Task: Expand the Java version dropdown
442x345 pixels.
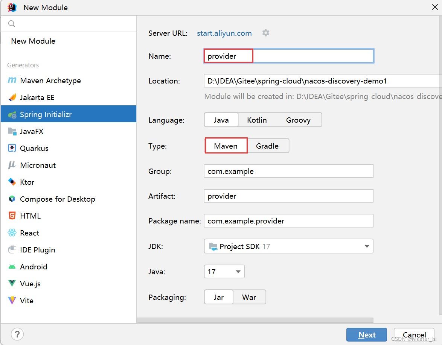Action: pyautogui.click(x=224, y=272)
